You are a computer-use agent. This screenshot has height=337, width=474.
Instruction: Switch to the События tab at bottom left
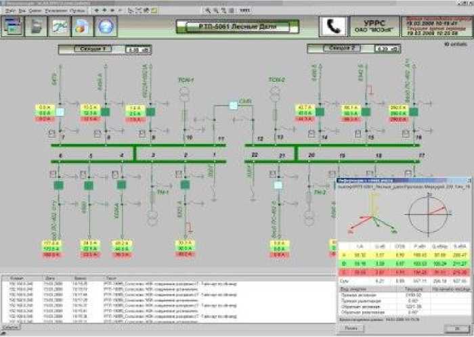click(9, 328)
